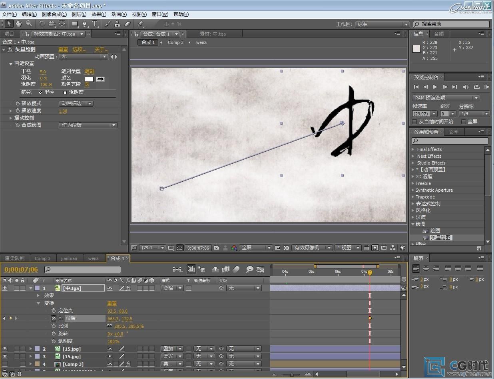494x379 pixels.
Task: Click the comp flowchart icon in viewer footer
Action: [x=393, y=248]
